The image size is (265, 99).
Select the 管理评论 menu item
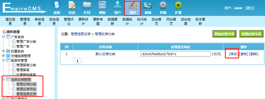click(69, 22)
